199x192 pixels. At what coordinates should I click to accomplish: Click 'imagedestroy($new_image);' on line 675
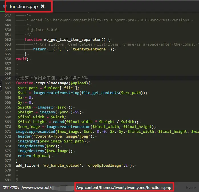click(x=45, y=151)
